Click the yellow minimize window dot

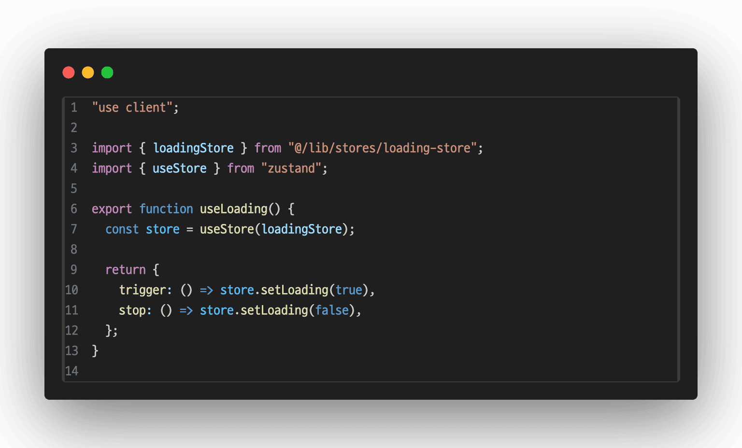(88, 72)
